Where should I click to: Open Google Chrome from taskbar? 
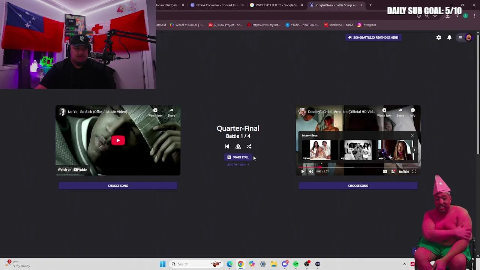tap(240, 264)
